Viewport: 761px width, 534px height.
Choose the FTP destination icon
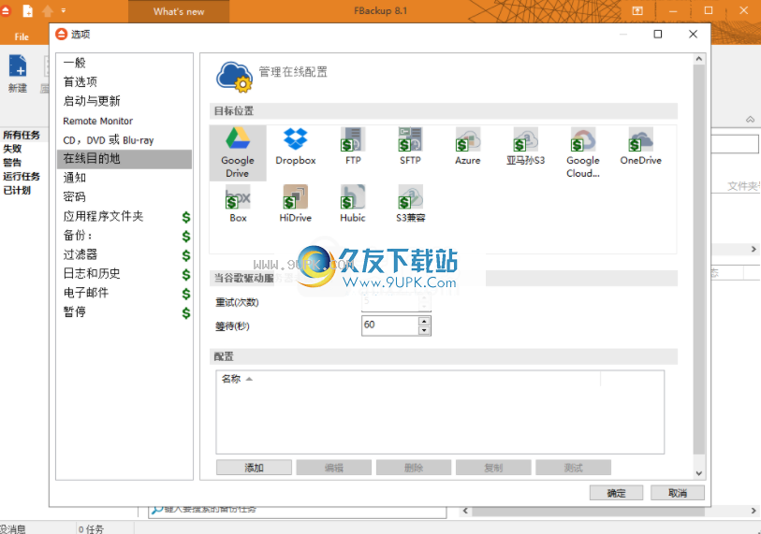pyautogui.click(x=353, y=147)
